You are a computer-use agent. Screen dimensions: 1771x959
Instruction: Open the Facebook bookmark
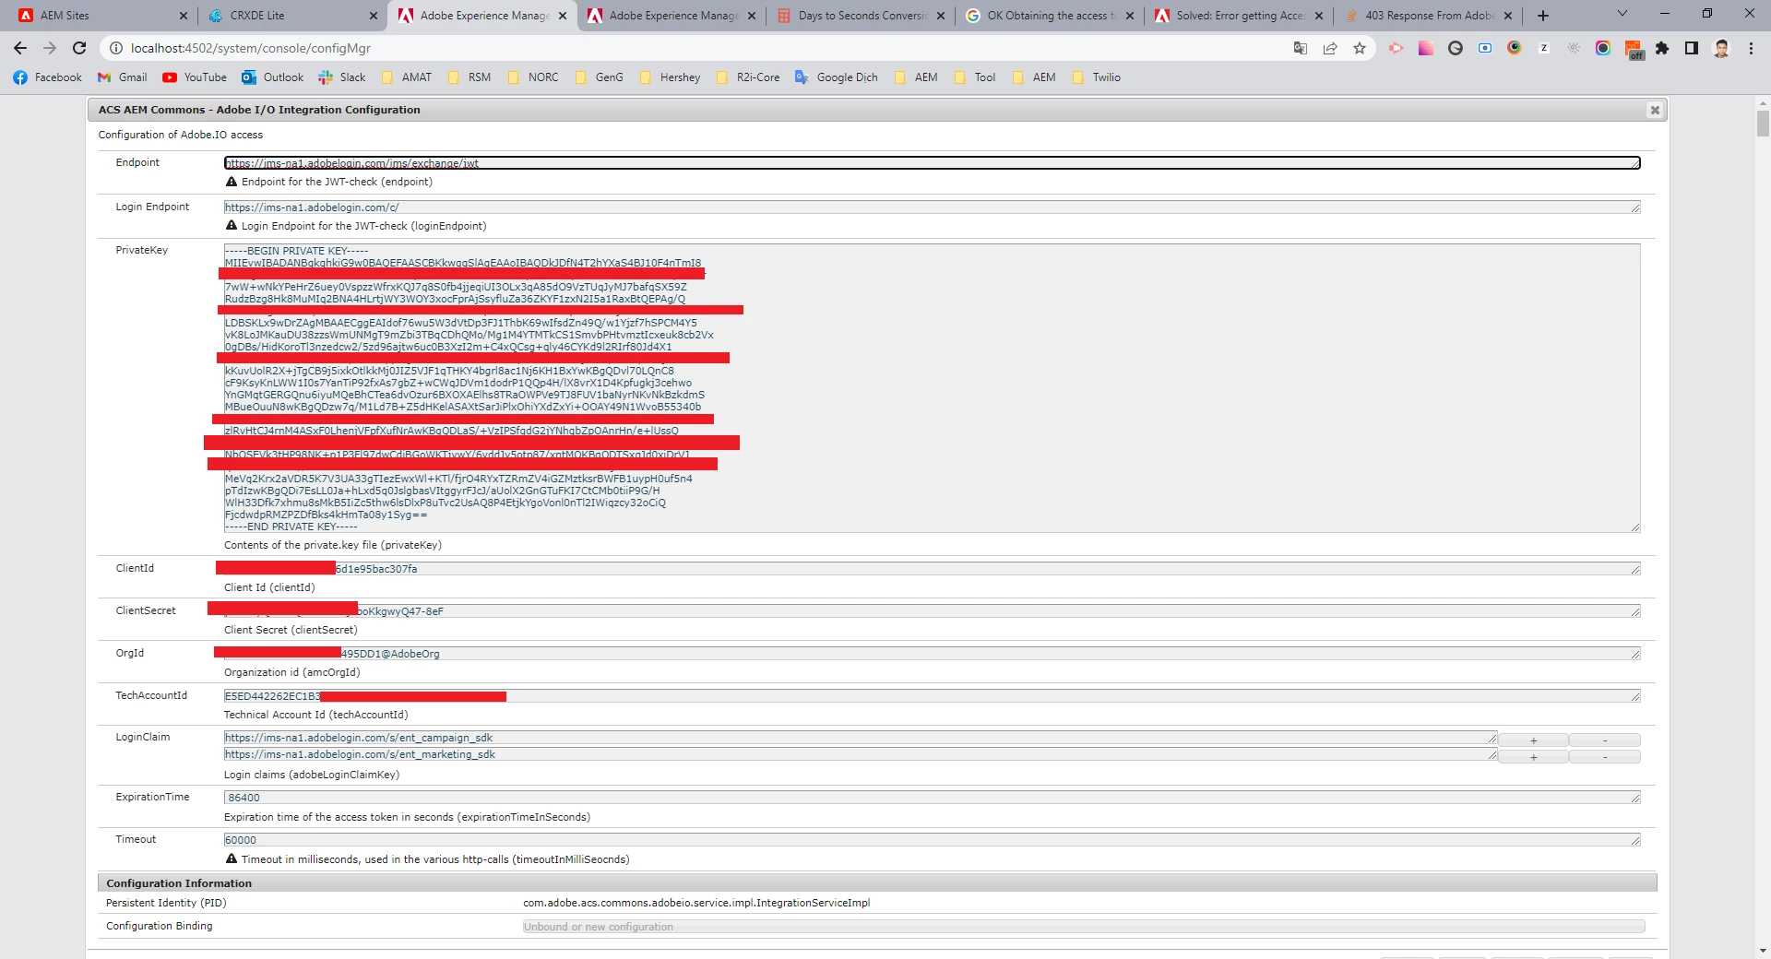click(x=48, y=77)
